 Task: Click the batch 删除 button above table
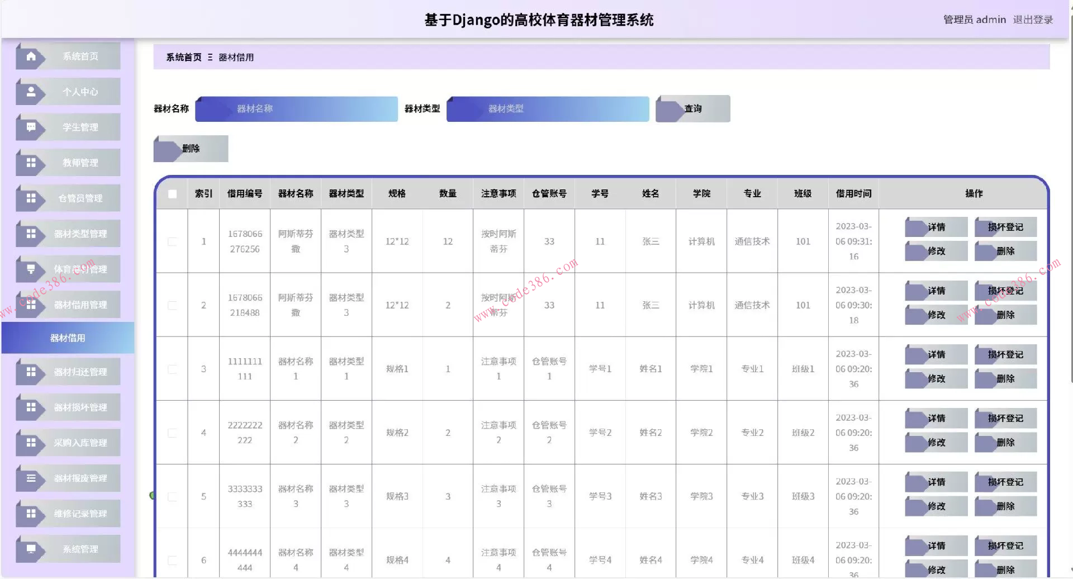[191, 149]
